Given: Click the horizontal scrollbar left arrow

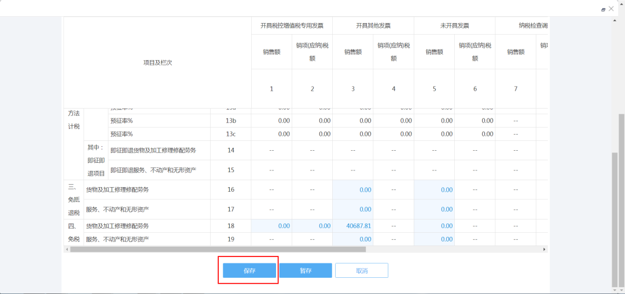Looking at the screenshot, I should (67, 249).
